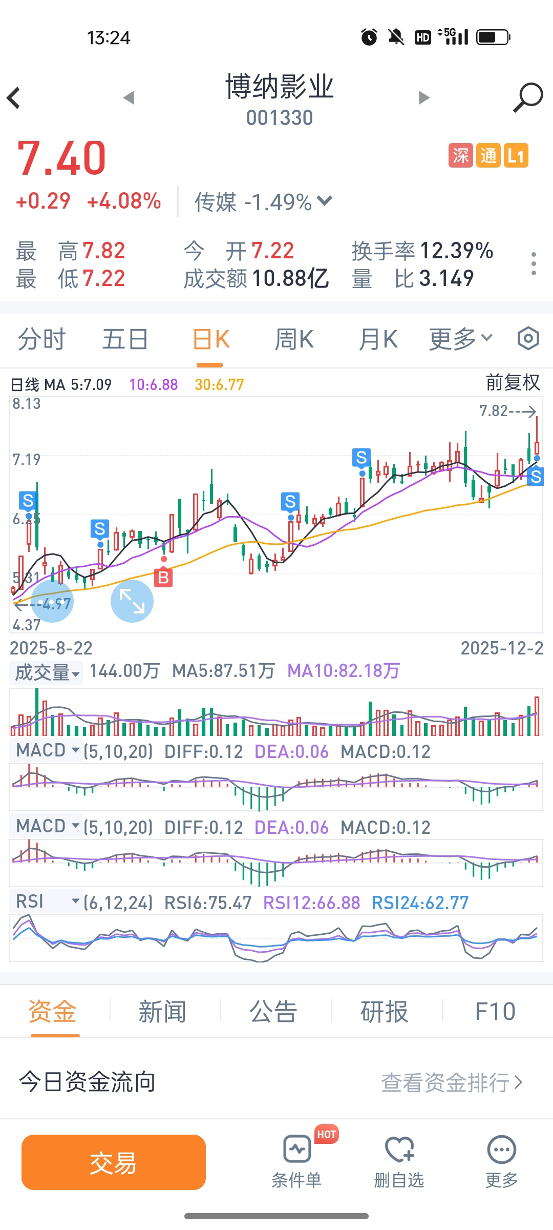Tap the 通 badge
Image resolution: width=553 pixels, height=1230 pixels.
(x=488, y=155)
